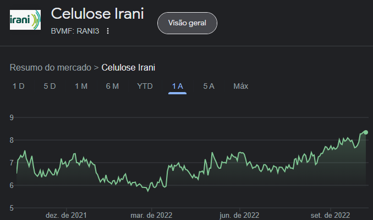Click the jun. de 2022 axis label
The image size is (373, 220).
pyautogui.click(x=239, y=216)
